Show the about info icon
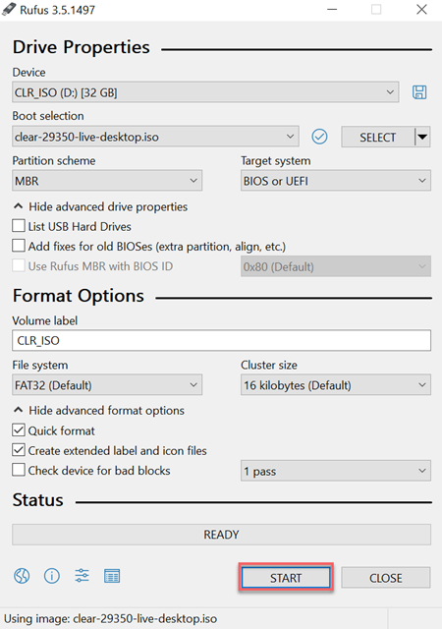 [52, 576]
